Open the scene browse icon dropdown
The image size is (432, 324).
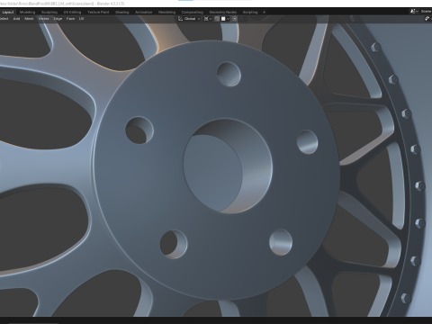click(x=414, y=12)
